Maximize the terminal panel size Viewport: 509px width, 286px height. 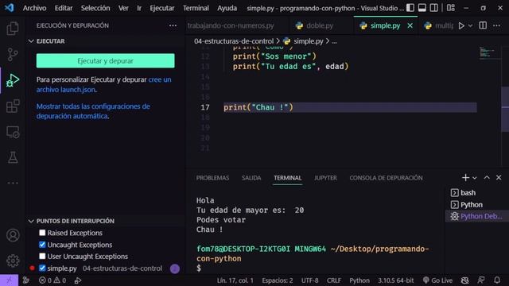[487, 178]
